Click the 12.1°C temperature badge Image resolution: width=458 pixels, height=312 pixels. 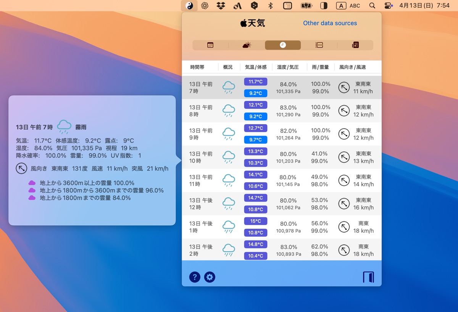256,105
